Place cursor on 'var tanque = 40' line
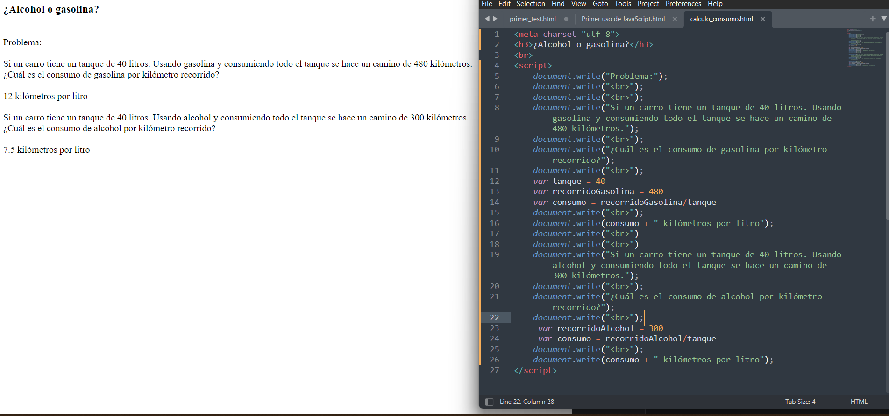The image size is (889, 416). pyautogui.click(x=569, y=181)
